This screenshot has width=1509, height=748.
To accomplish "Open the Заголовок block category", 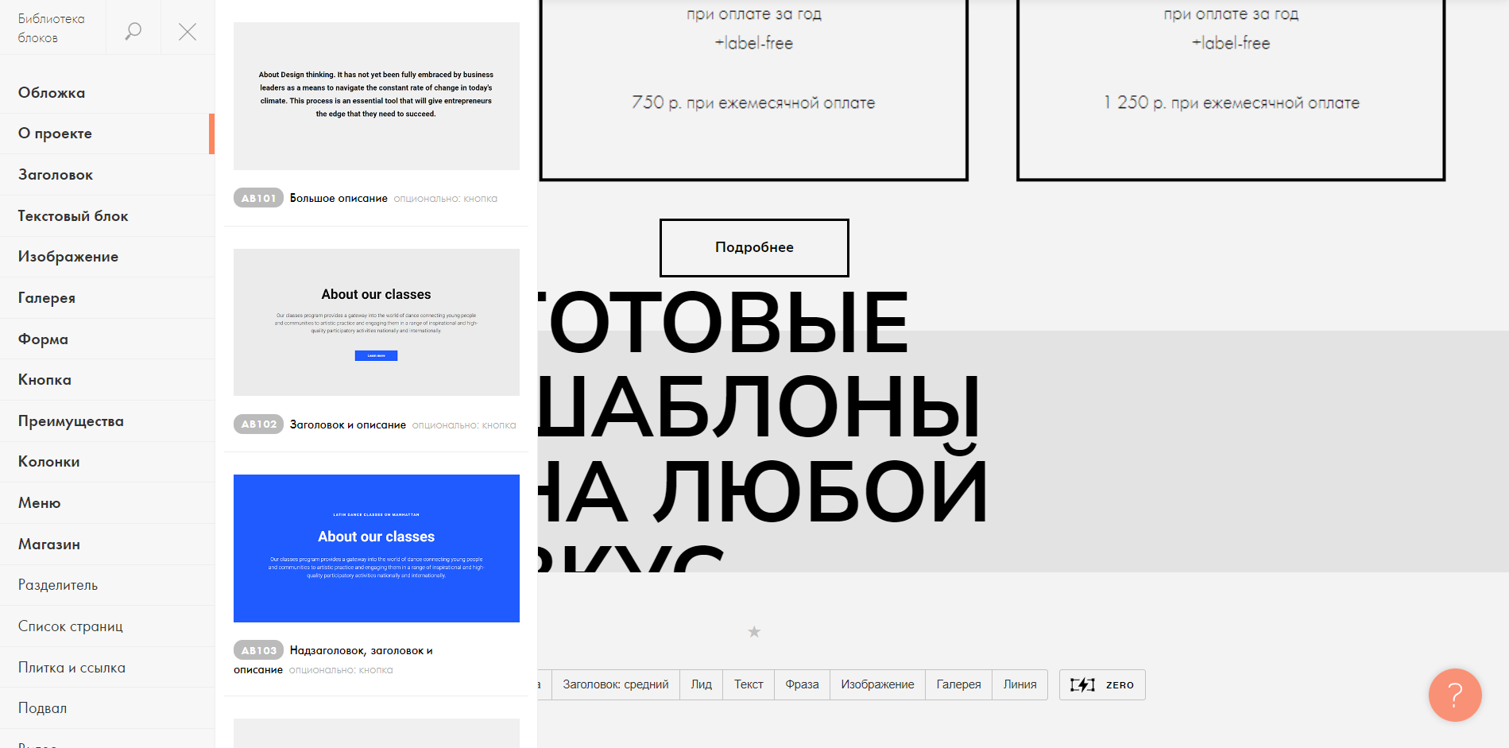I will pos(107,174).
